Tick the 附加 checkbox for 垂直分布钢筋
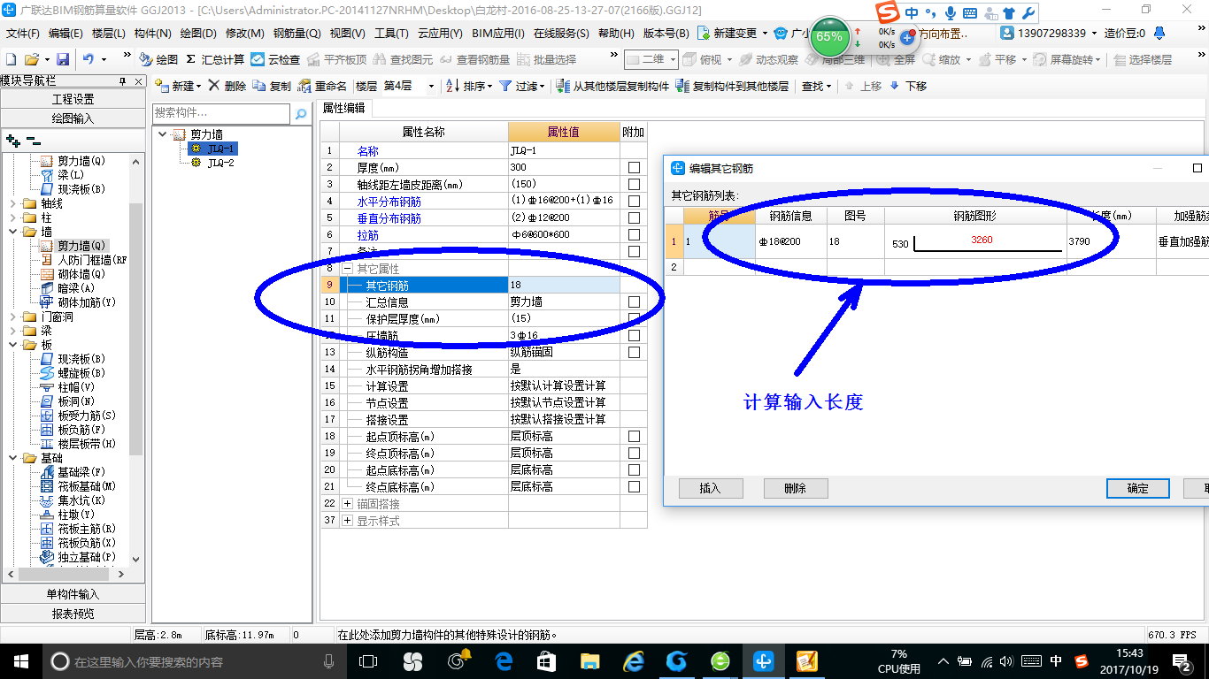This screenshot has width=1209, height=679. [634, 217]
